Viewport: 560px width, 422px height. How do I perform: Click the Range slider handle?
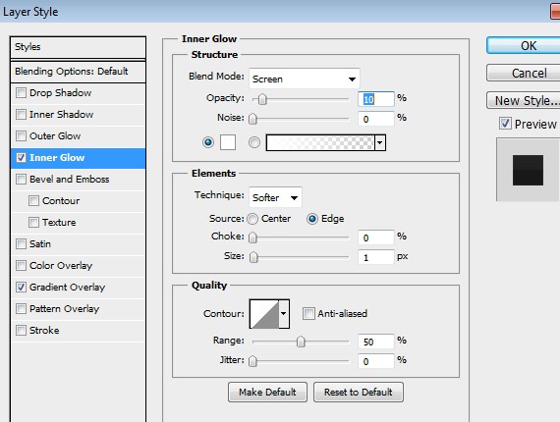[301, 342]
